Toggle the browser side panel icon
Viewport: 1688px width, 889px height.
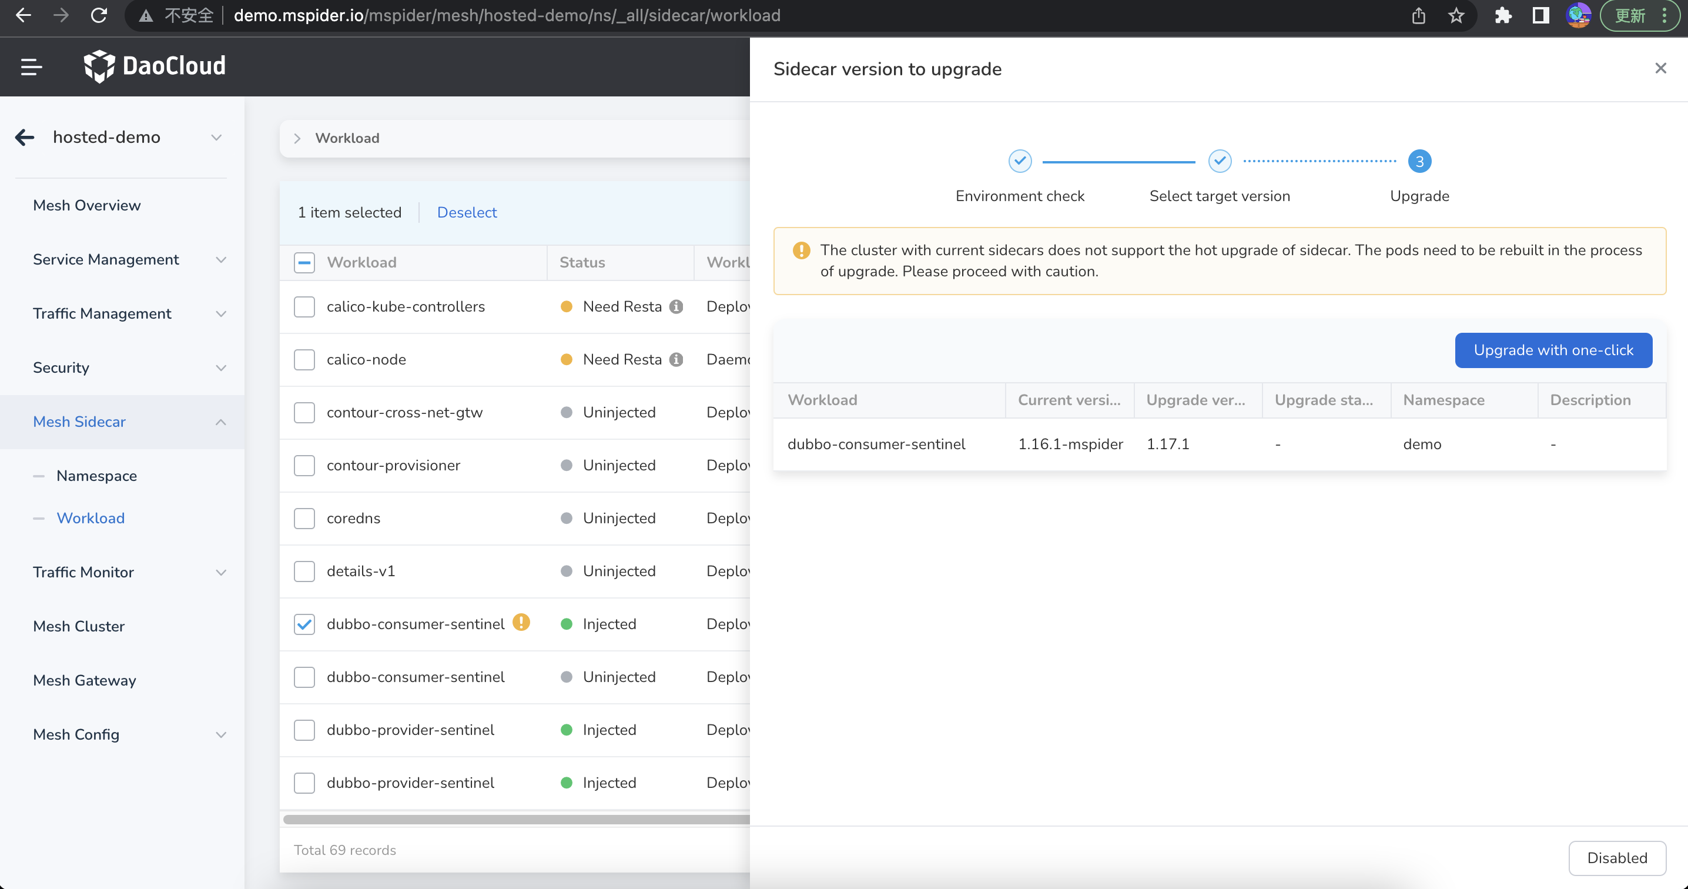(x=1540, y=15)
